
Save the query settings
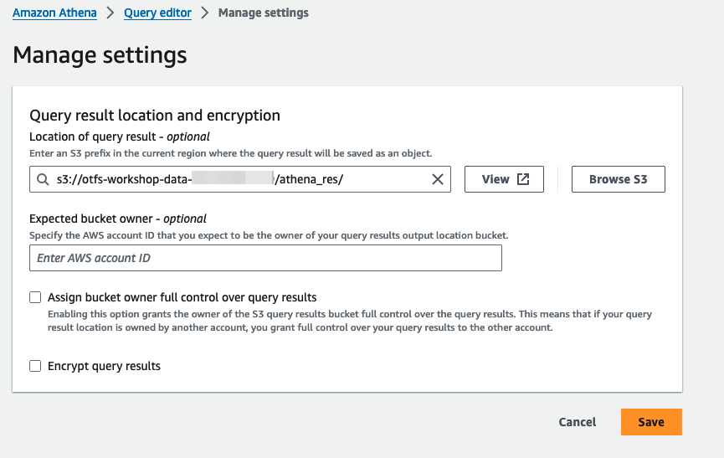coord(651,422)
